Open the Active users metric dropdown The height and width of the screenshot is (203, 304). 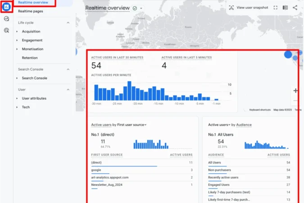219,125
